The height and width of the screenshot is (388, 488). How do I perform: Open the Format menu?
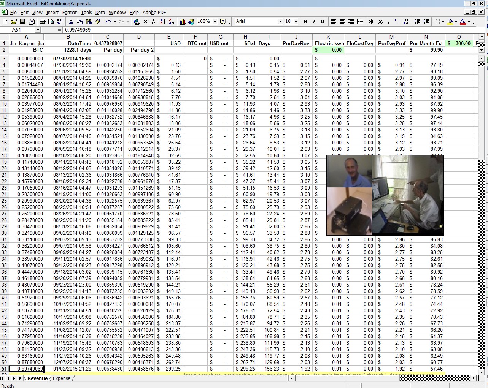tap(70, 12)
